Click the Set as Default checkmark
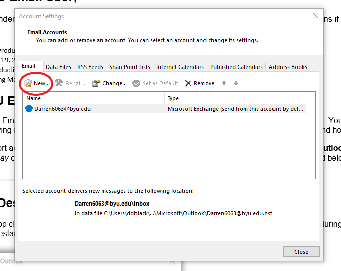The image size is (341, 271). coord(136,83)
